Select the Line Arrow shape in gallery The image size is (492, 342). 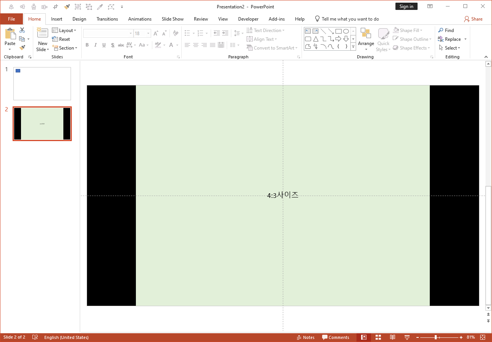[331, 31]
